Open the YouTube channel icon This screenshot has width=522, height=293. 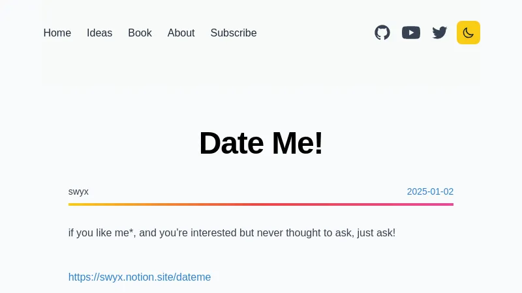coord(411,33)
